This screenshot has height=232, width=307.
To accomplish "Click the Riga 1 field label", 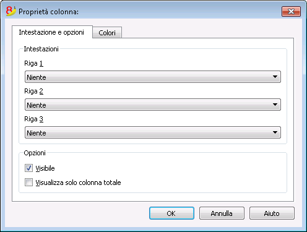I will coord(33,63).
